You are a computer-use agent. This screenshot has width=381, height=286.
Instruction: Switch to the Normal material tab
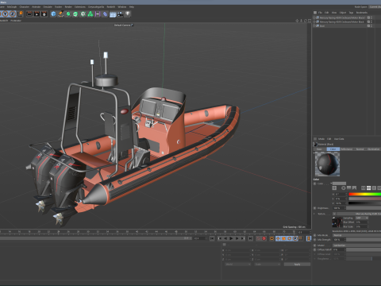pos(360,149)
